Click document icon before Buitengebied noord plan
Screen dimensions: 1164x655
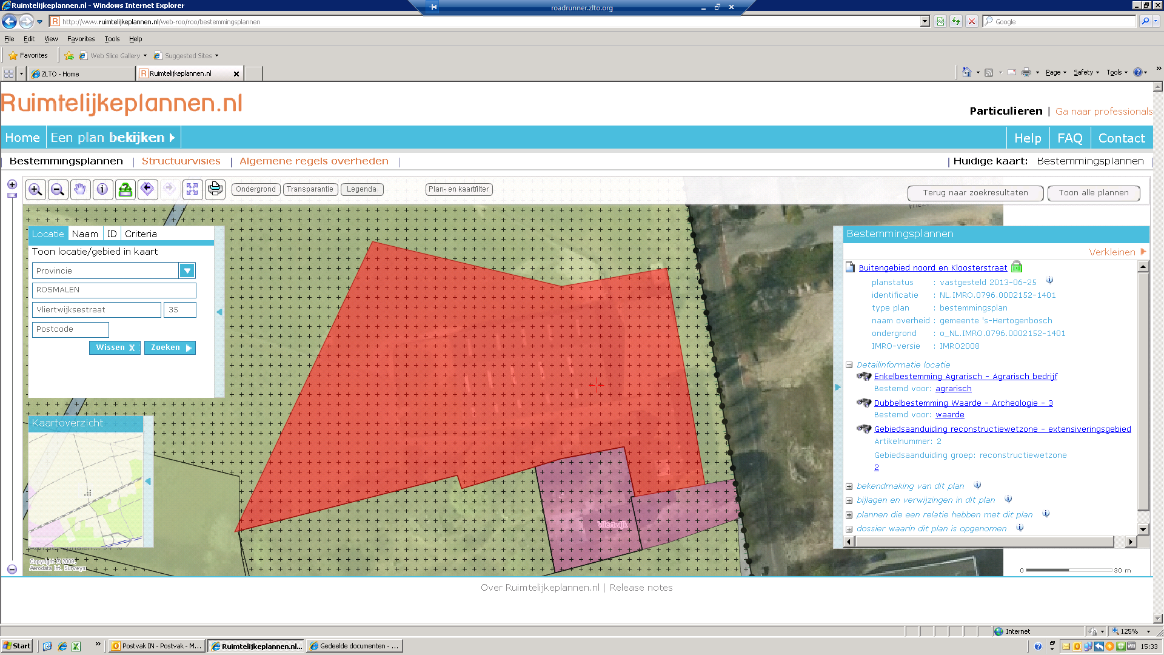850,267
